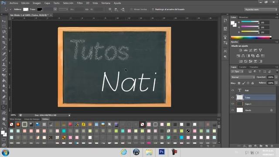The width and height of the screenshot is (279, 157).
Task: Open the Ventana menu
Action: pos(105,3)
